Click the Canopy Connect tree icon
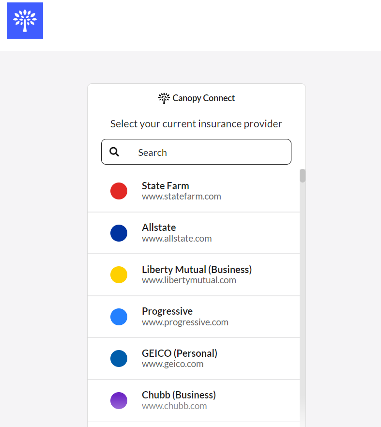The image size is (381, 427). (164, 98)
